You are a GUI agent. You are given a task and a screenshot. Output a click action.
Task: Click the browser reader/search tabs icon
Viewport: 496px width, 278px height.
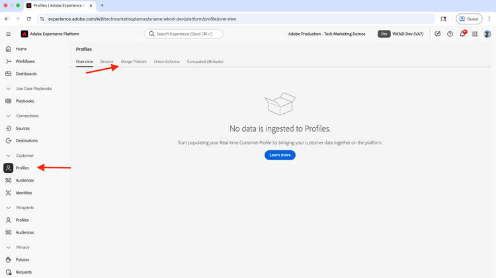444,19
